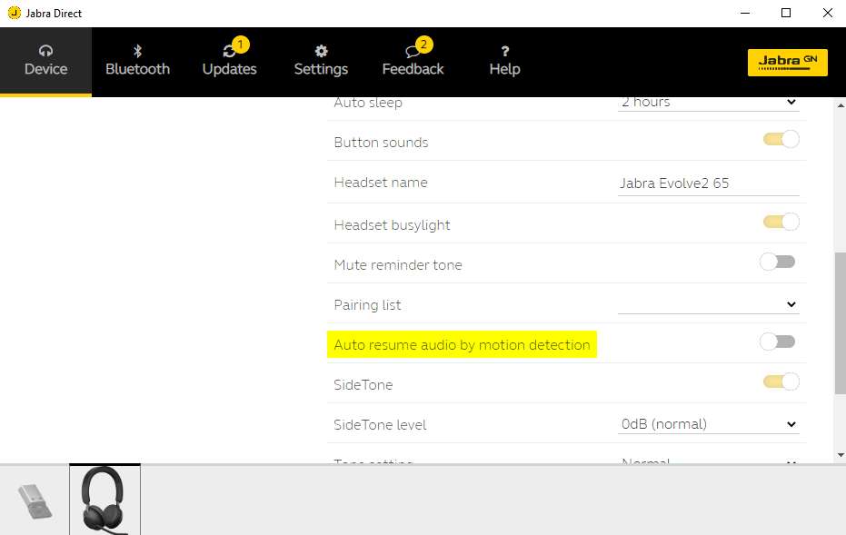Click the SideTone level label

[380, 425]
